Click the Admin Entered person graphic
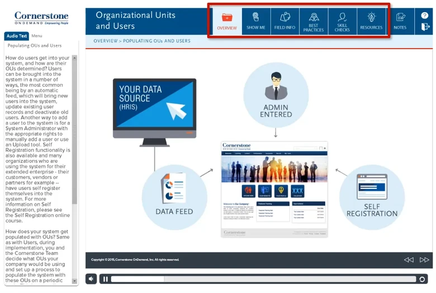The width and height of the screenshot is (436, 293). click(276, 95)
